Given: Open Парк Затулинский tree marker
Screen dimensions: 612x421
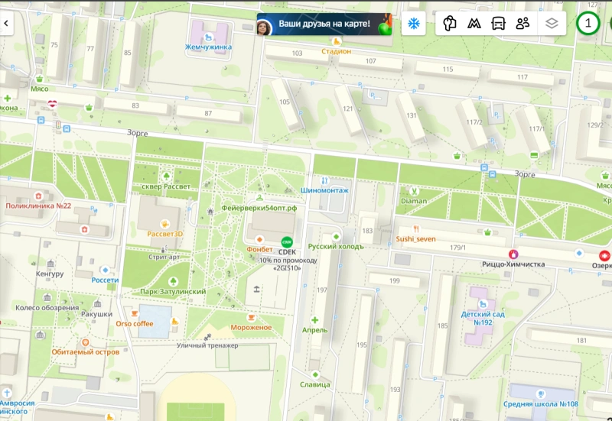Looking at the screenshot, I should point(173,281).
